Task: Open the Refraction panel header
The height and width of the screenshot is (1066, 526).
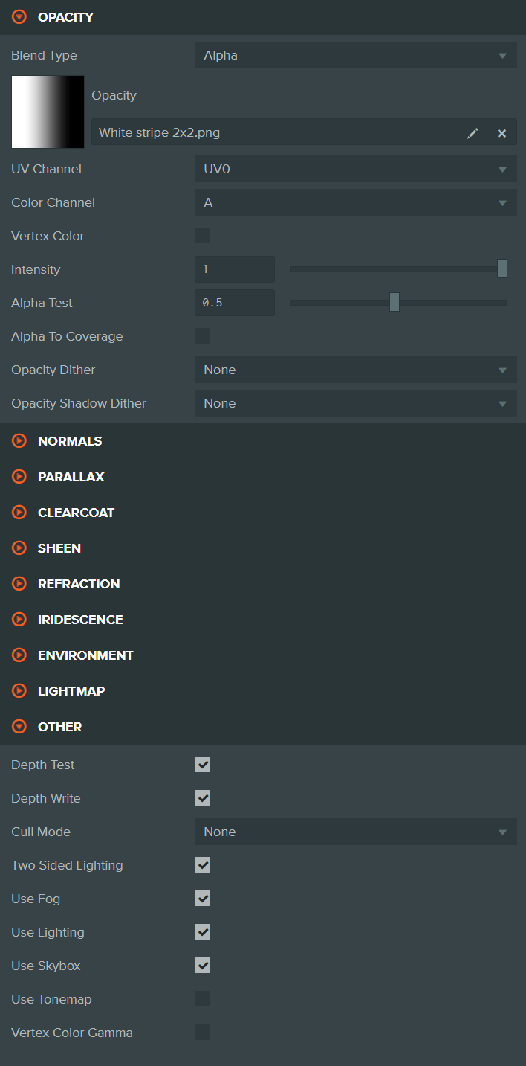Action: (79, 584)
